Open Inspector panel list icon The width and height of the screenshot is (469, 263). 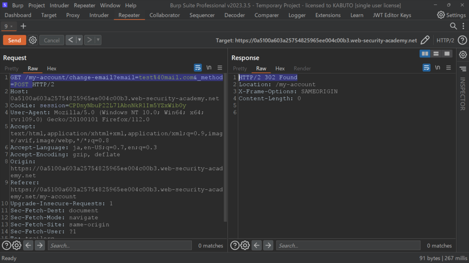pyautogui.click(x=463, y=69)
